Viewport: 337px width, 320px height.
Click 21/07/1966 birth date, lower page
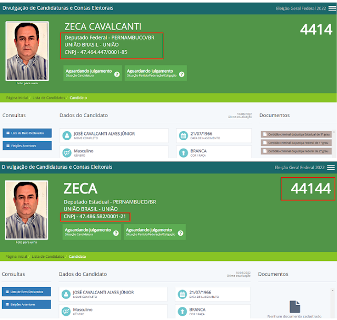click(x=200, y=292)
